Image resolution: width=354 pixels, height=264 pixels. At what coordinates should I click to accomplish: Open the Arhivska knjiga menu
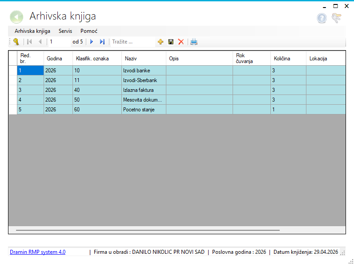pyautogui.click(x=32, y=31)
